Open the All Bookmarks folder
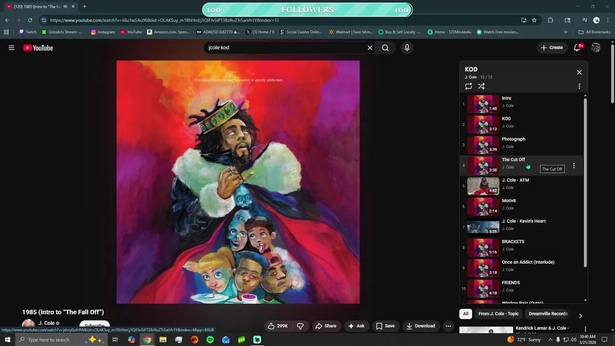Image resolution: width=615 pixels, height=346 pixels. point(594,32)
